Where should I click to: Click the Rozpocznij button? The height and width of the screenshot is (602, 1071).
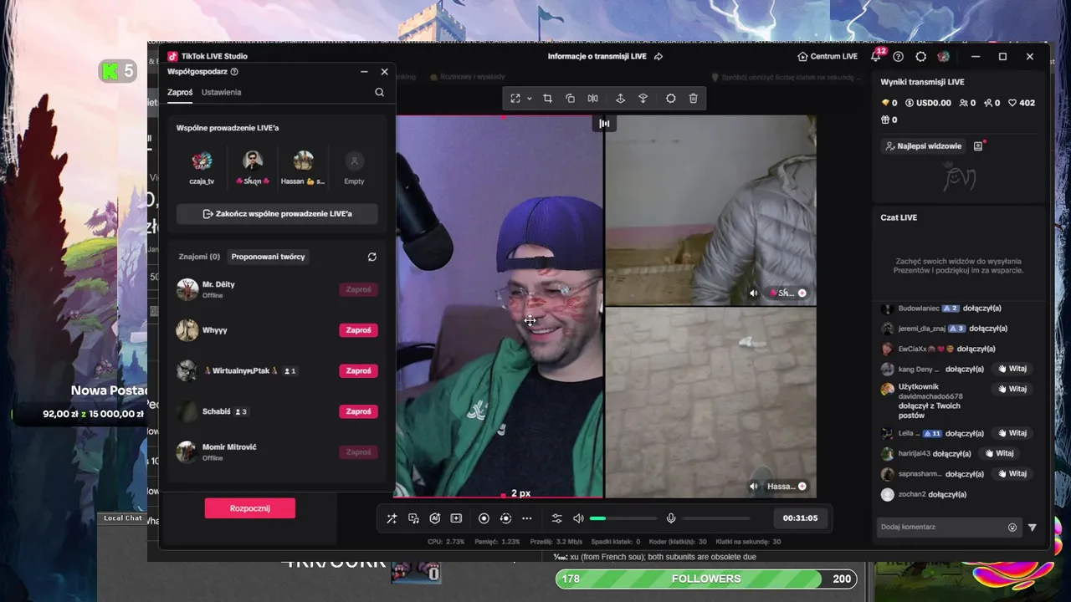coord(249,508)
